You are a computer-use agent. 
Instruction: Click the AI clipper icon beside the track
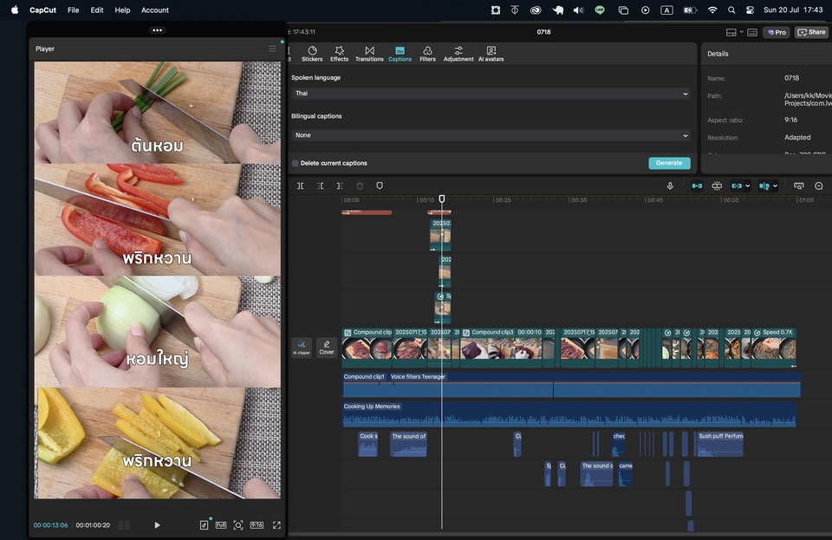point(302,347)
